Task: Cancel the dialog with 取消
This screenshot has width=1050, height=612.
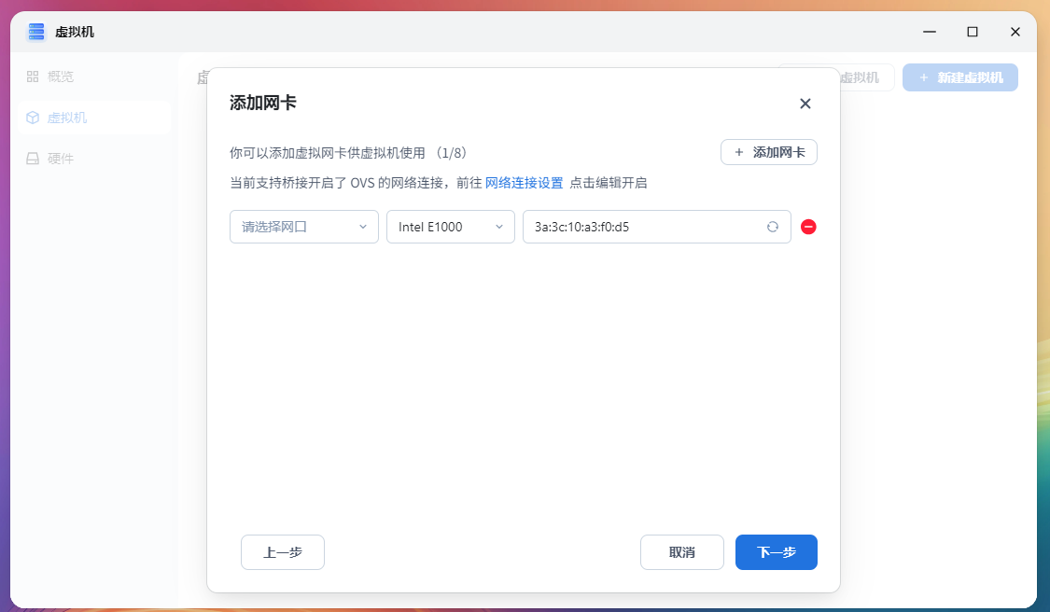Action: 681,552
